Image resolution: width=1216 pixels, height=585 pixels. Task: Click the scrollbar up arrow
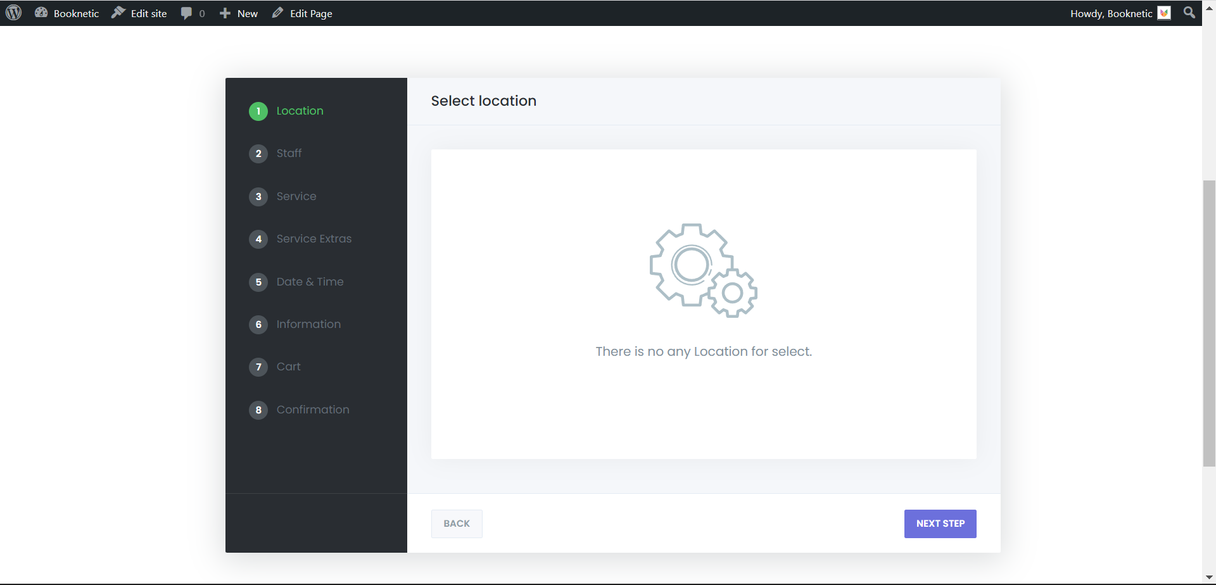[x=1209, y=8]
